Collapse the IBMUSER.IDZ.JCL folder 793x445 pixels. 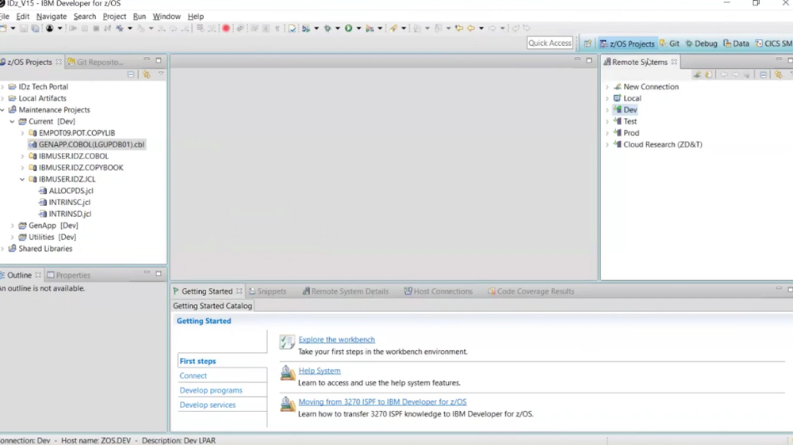22,179
